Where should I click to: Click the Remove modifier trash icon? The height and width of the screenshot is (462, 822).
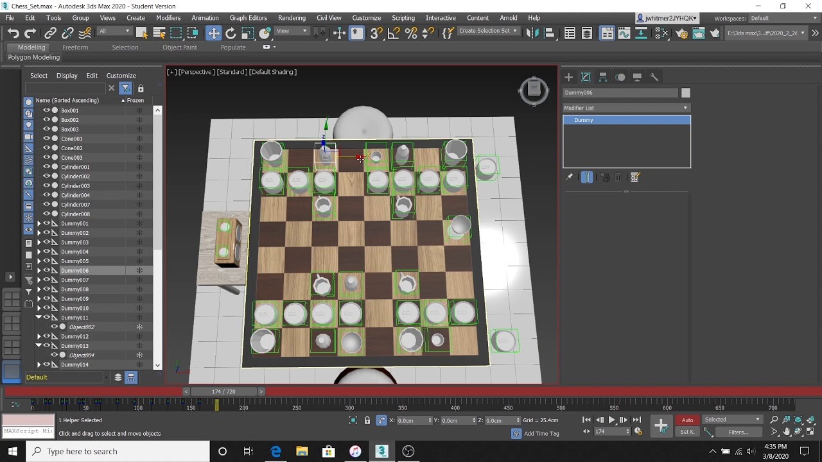click(618, 177)
